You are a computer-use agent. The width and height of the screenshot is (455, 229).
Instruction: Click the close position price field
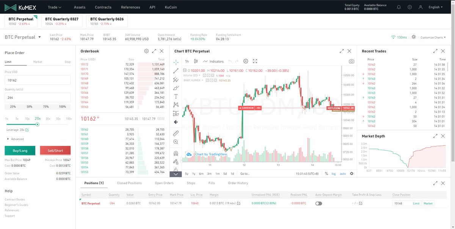(402, 203)
